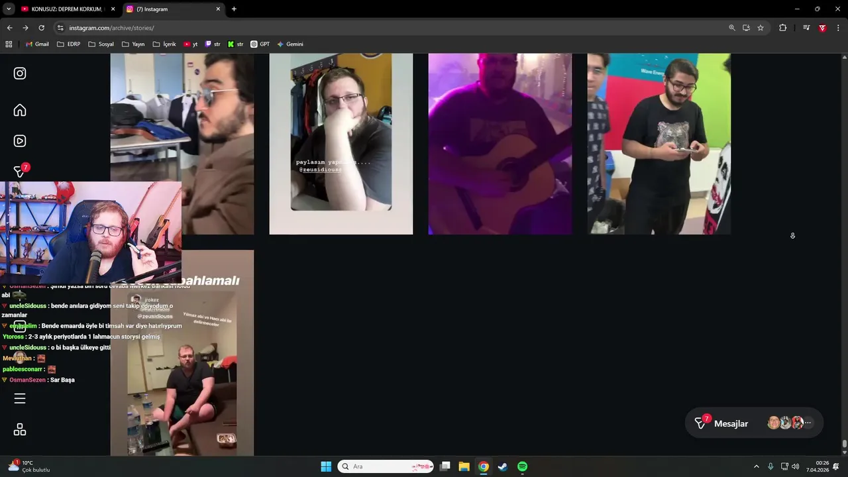
Task: Open story thumbnail tagged @zeusidiouss with glasses
Action: tap(341, 144)
